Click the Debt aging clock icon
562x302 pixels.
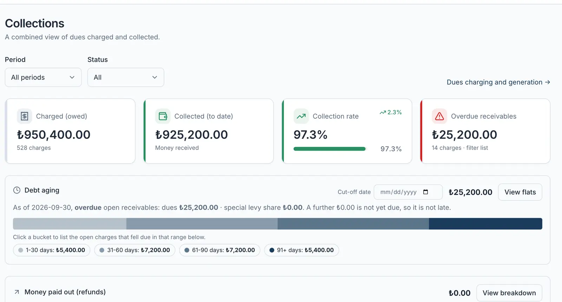tap(17, 190)
